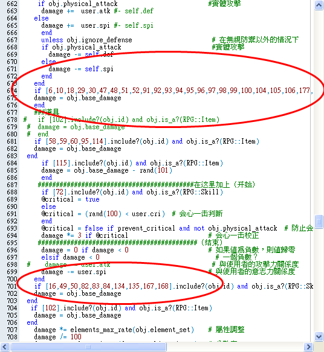Click 'if [72].include?(obj.id)' on line 688
The height and width of the screenshot is (352, 324).
85,192
